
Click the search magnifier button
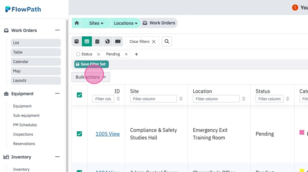[167, 41]
